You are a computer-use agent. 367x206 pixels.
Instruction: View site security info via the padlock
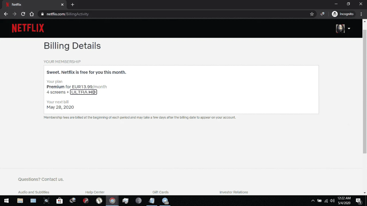point(42,14)
